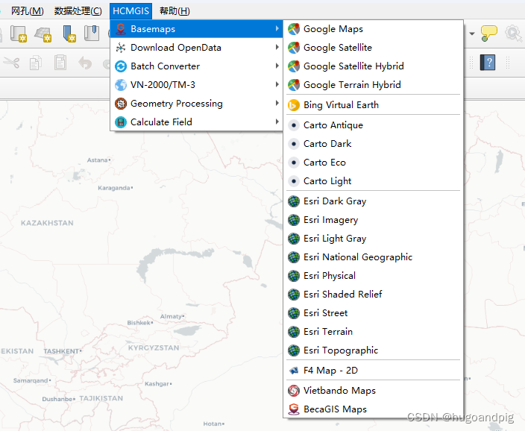The height and width of the screenshot is (431, 525).
Task: Select Carto Eco basemap
Action: (x=373, y=163)
